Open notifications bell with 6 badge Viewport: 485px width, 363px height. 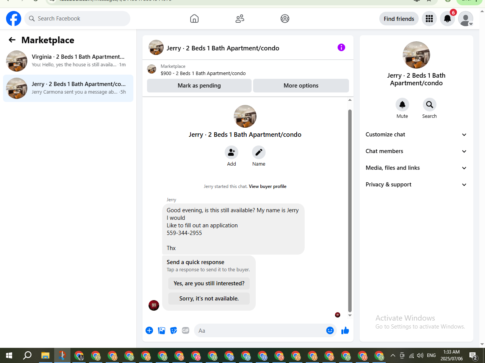pos(447,19)
